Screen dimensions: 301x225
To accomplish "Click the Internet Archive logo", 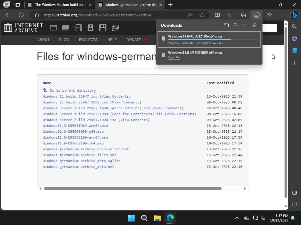I will pyautogui.click(x=24, y=28).
